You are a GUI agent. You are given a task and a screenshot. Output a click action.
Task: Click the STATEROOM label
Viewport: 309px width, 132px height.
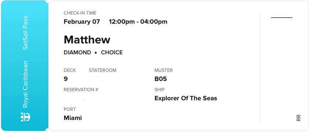(103, 70)
